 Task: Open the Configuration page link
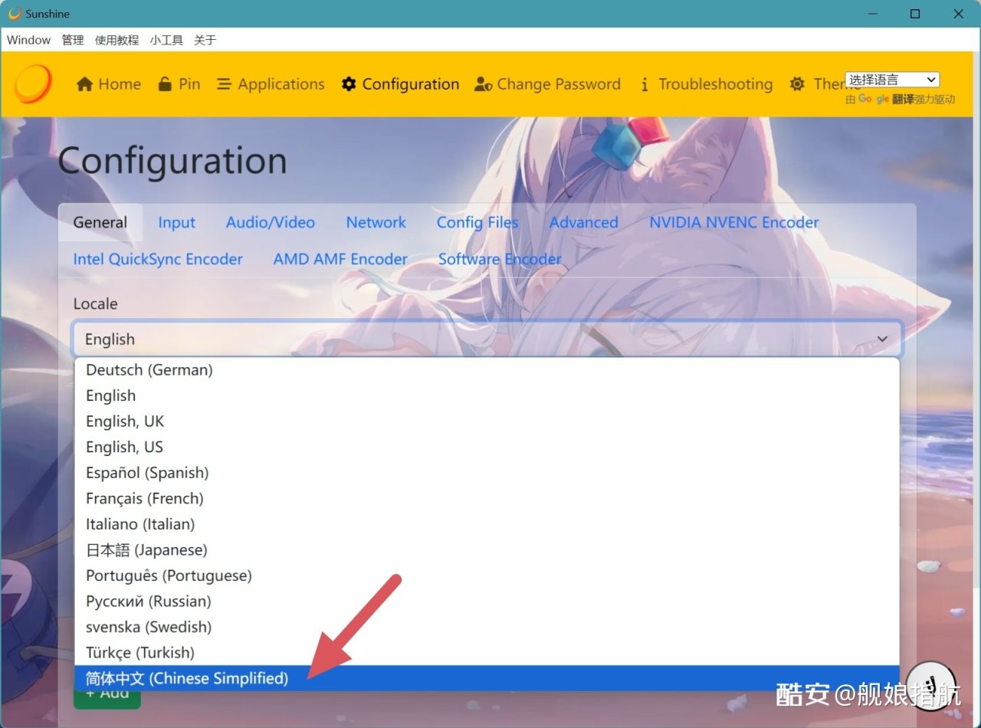pos(400,84)
